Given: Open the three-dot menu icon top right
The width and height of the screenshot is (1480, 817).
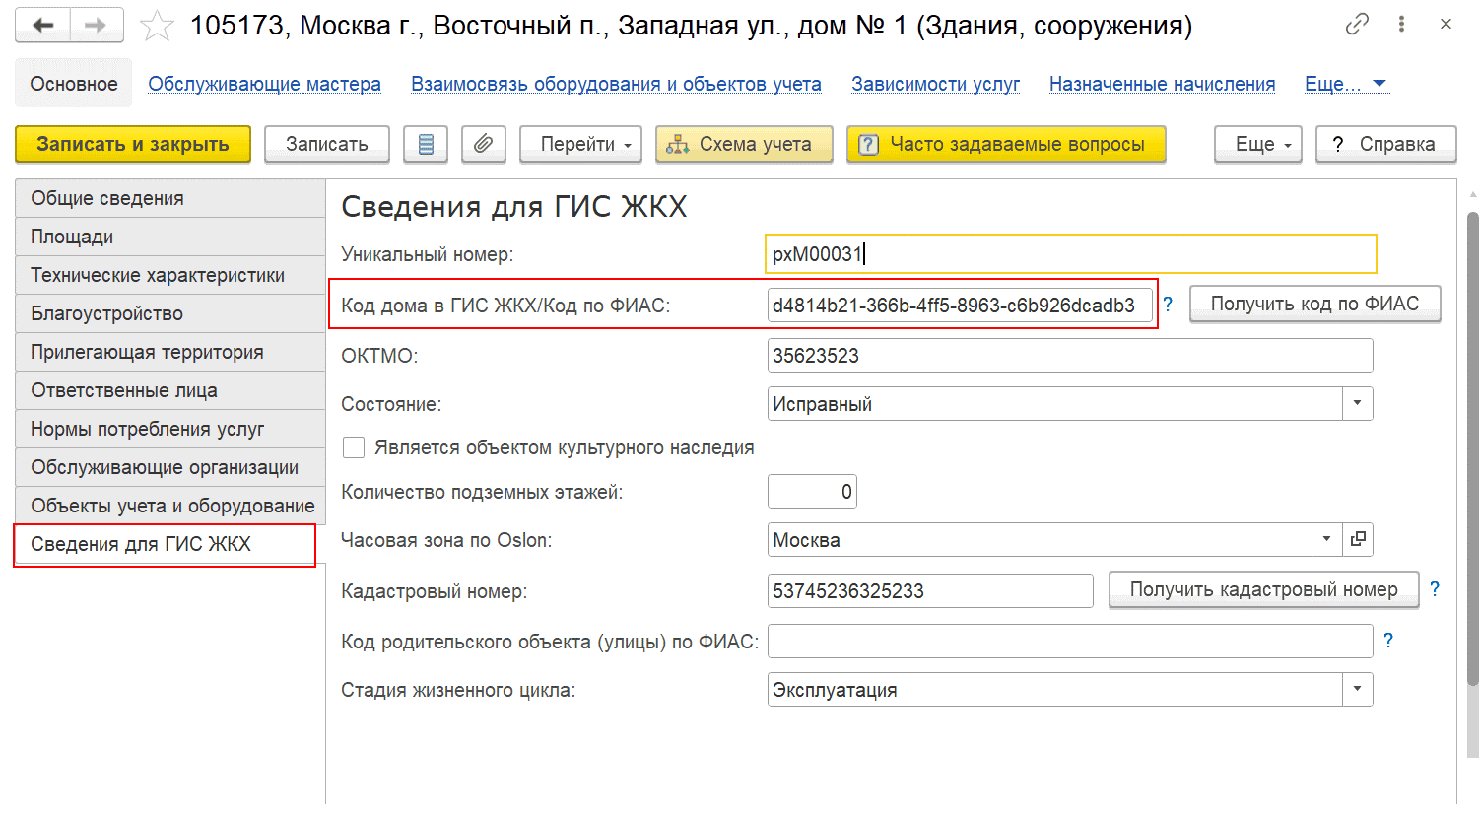Looking at the screenshot, I should (1401, 24).
